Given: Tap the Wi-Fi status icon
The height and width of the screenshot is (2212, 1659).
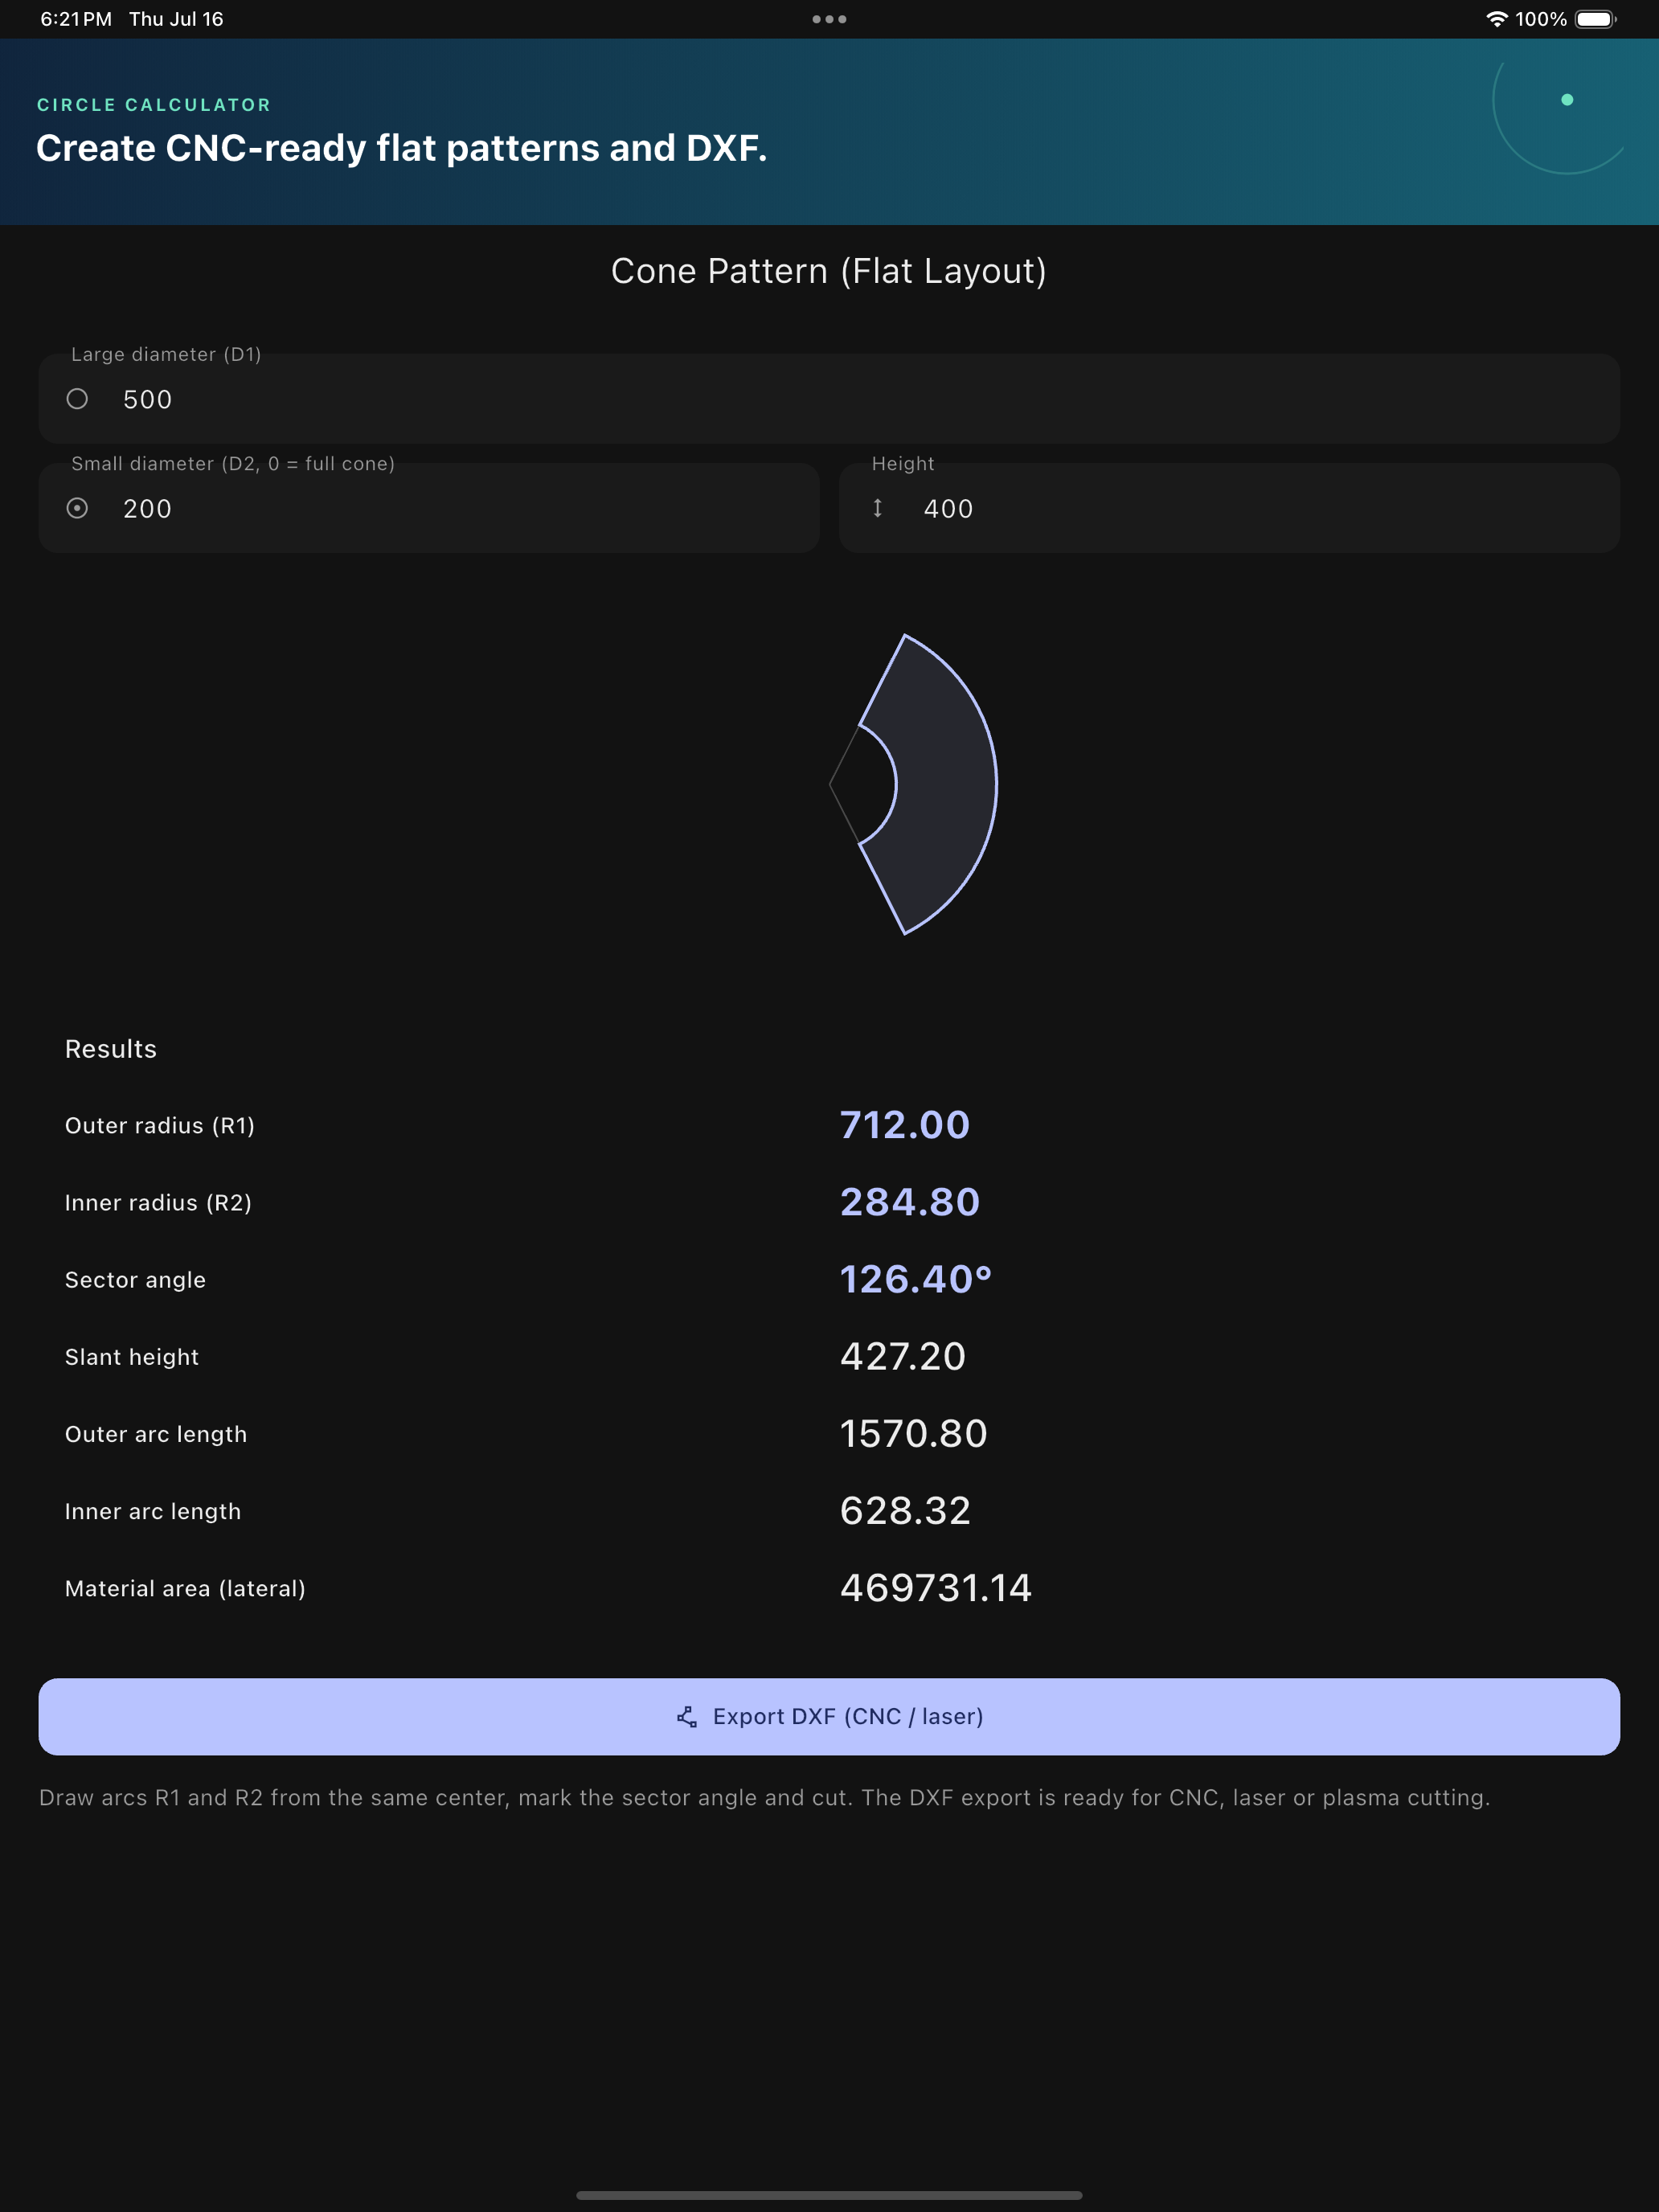Looking at the screenshot, I should tap(1496, 19).
